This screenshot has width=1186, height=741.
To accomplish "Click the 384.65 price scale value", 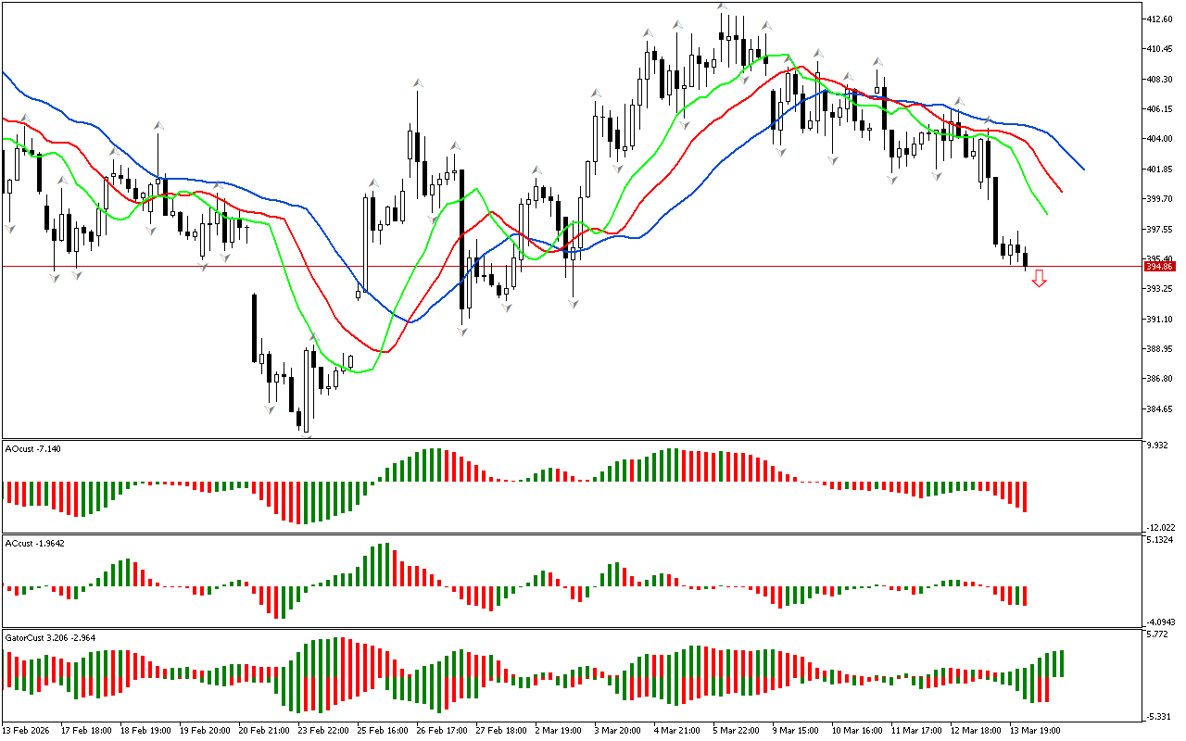I will pyautogui.click(x=1159, y=409).
